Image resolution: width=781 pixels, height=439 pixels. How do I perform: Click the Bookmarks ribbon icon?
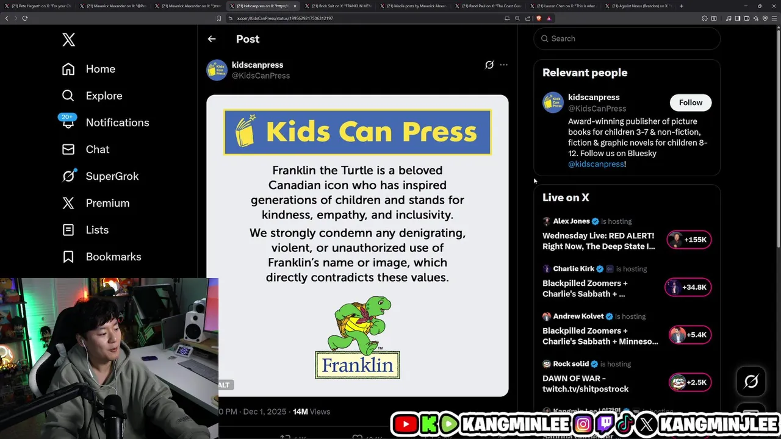[68, 257]
